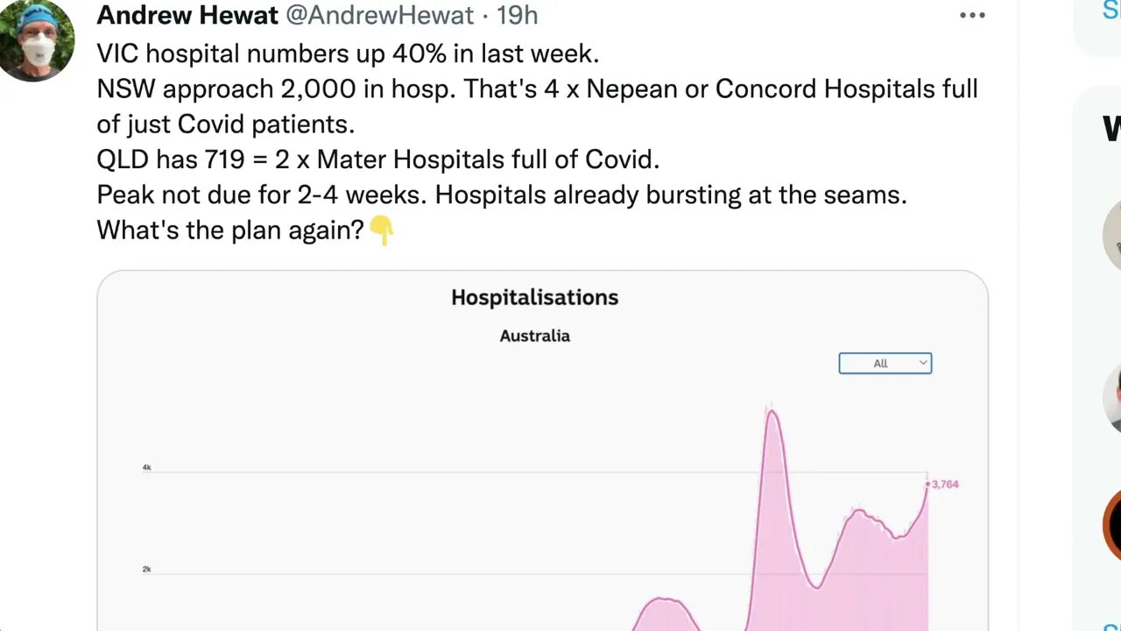This screenshot has width=1121, height=631.
Task: Click the orange-ringed avatar at right edge
Action: (1112, 524)
